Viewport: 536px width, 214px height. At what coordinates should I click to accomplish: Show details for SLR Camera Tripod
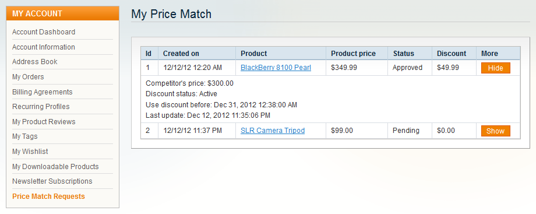point(496,131)
